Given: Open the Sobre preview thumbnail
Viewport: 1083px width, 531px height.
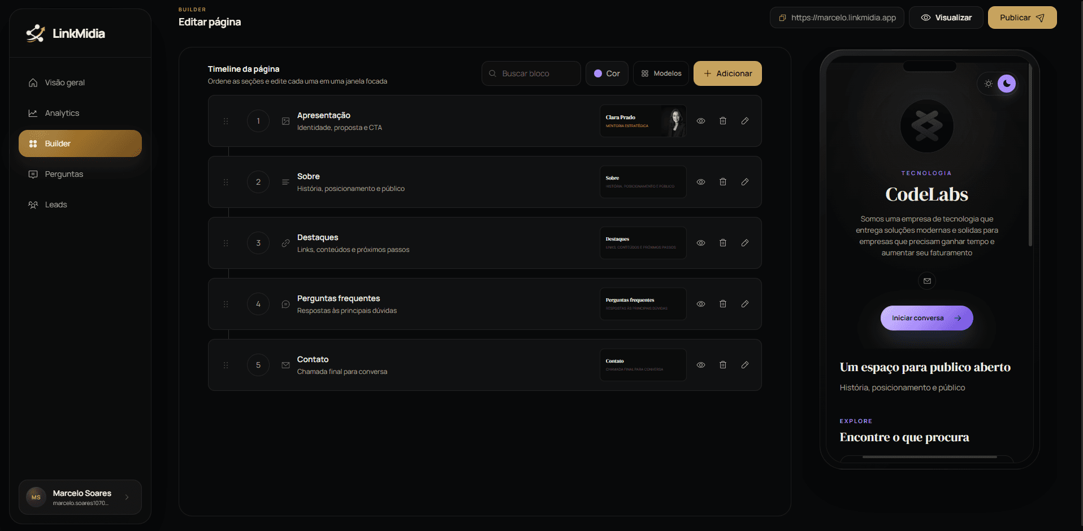Looking at the screenshot, I should [x=643, y=182].
